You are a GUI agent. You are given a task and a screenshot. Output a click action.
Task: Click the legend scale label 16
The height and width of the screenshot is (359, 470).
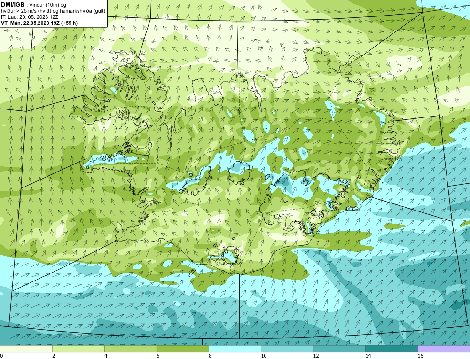(x=420, y=356)
